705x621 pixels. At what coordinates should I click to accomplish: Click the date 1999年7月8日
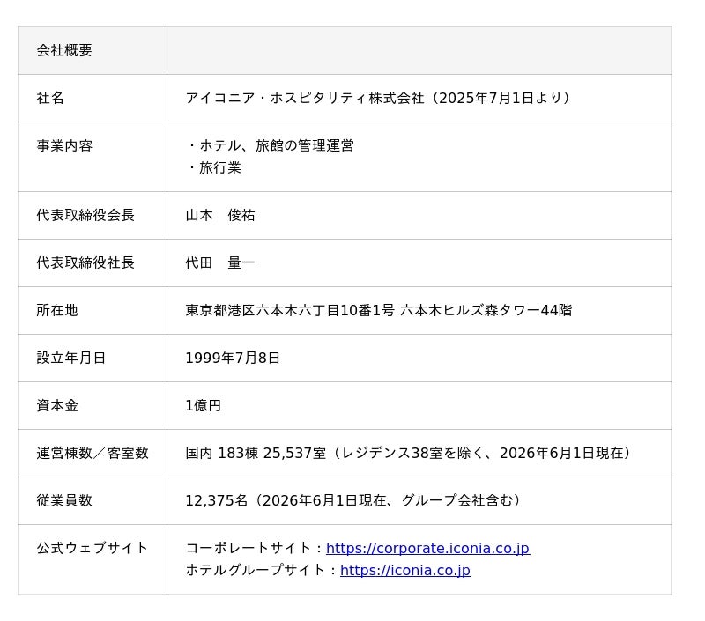[x=233, y=359]
